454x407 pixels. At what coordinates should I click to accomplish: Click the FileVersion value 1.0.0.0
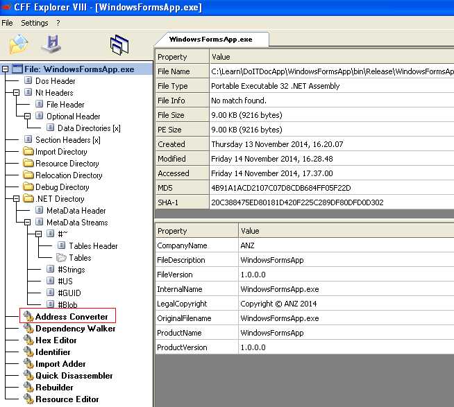click(x=346, y=275)
